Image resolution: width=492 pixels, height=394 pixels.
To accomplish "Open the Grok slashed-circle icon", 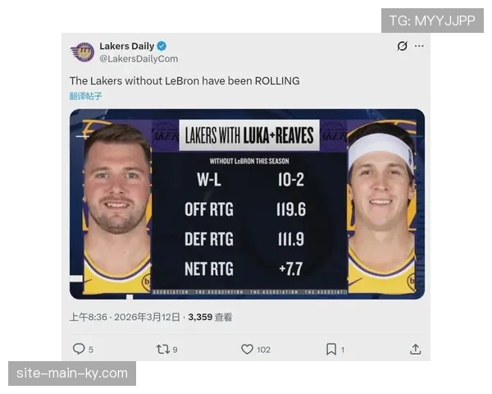I will pyautogui.click(x=402, y=46).
